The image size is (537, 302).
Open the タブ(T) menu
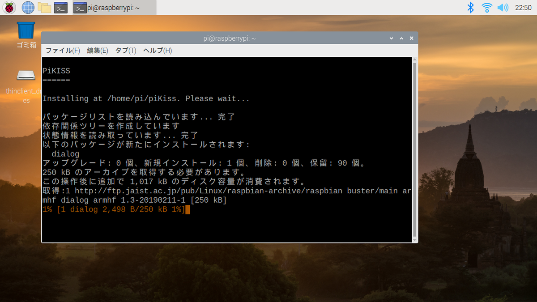coord(125,51)
